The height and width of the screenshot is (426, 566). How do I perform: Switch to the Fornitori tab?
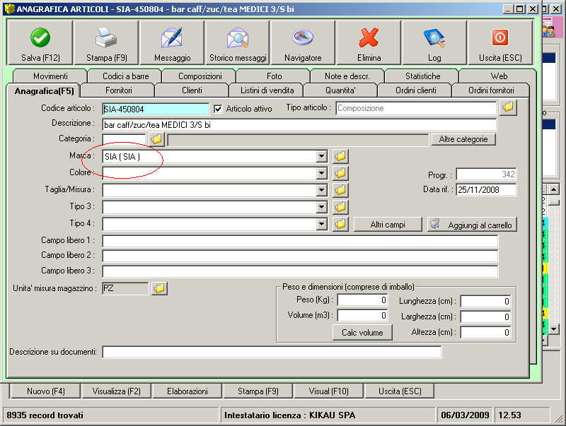[118, 90]
